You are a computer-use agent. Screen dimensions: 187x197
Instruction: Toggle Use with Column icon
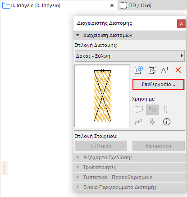point(166,110)
